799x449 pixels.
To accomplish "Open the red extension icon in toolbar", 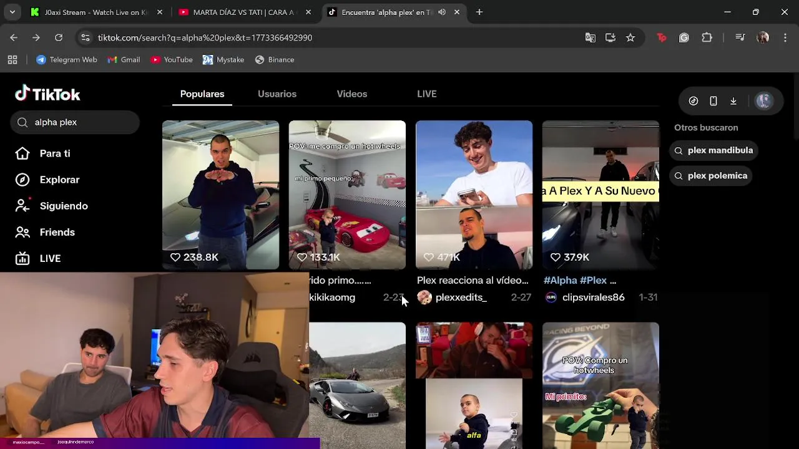I will [x=662, y=37].
